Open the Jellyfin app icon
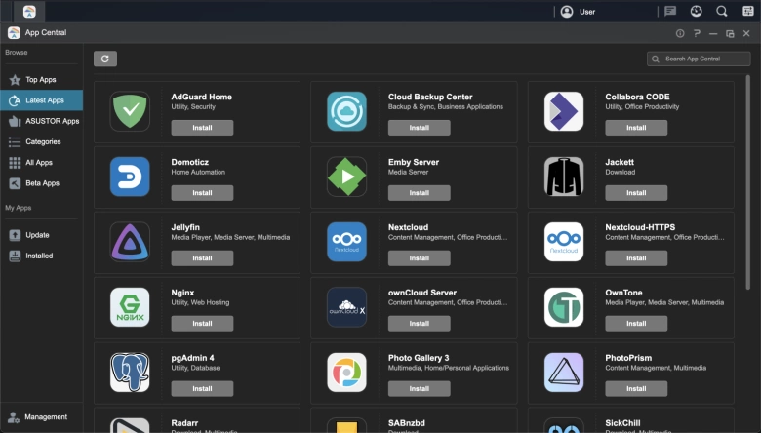761x433 pixels. tap(130, 242)
